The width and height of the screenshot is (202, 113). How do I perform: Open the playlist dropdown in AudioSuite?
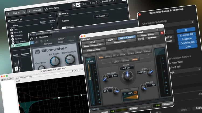111,40
